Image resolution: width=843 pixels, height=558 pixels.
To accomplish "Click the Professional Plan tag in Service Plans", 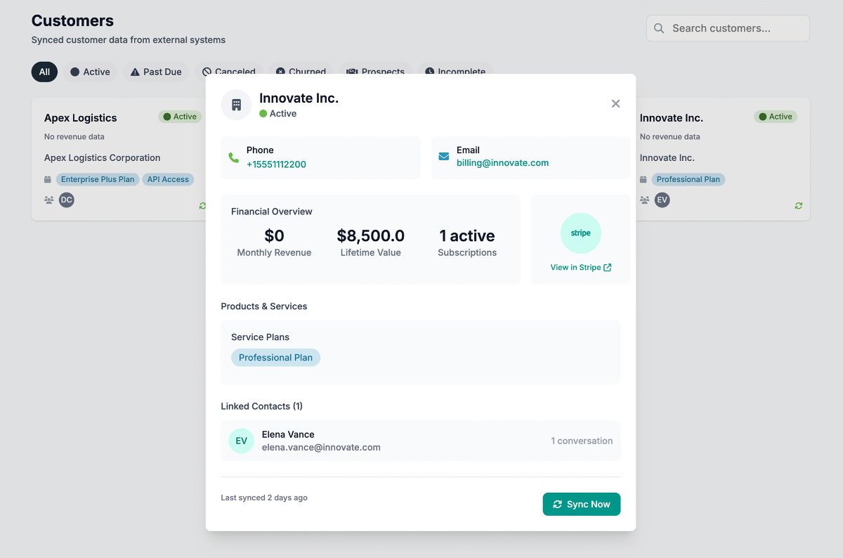I will point(275,358).
